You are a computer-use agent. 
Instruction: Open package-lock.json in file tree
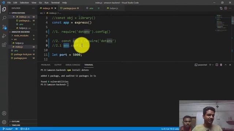[23, 54]
